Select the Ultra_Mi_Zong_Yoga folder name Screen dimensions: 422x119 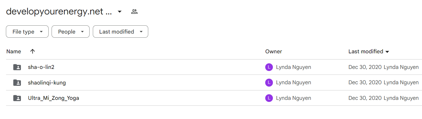pyautogui.click(x=53, y=98)
